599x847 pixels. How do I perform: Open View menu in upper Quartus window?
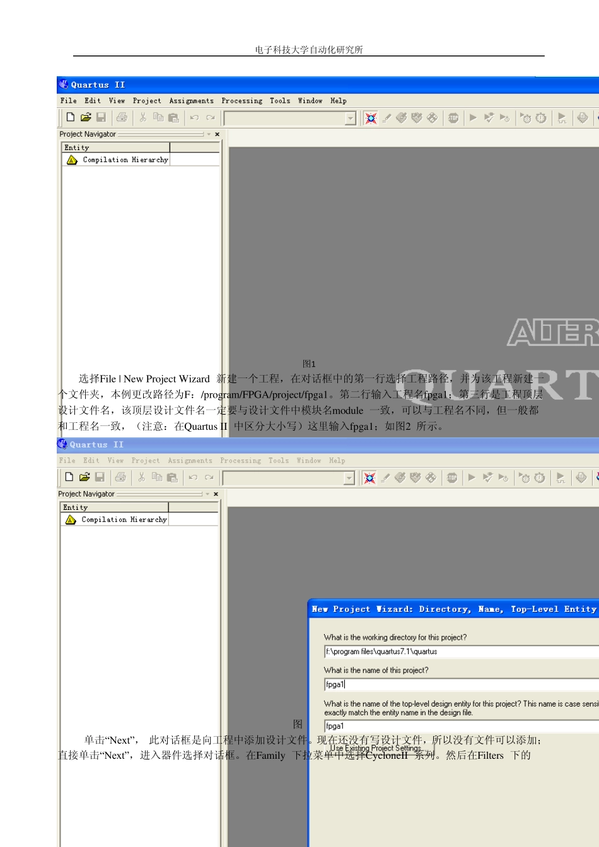click(x=117, y=101)
